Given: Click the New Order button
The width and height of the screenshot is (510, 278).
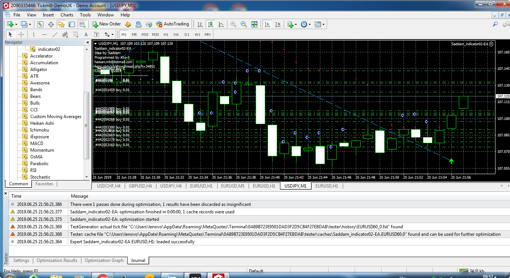Looking at the screenshot, I should click(106, 24).
